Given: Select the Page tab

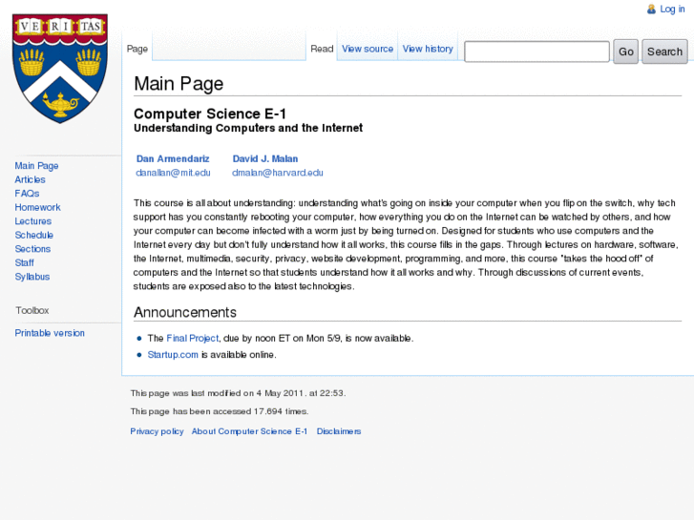Looking at the screenshot, I should 137,49.
